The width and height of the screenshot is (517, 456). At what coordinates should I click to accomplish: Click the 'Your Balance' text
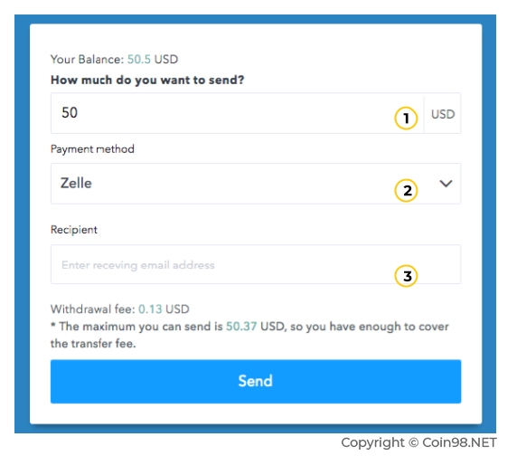coord(87,60)
